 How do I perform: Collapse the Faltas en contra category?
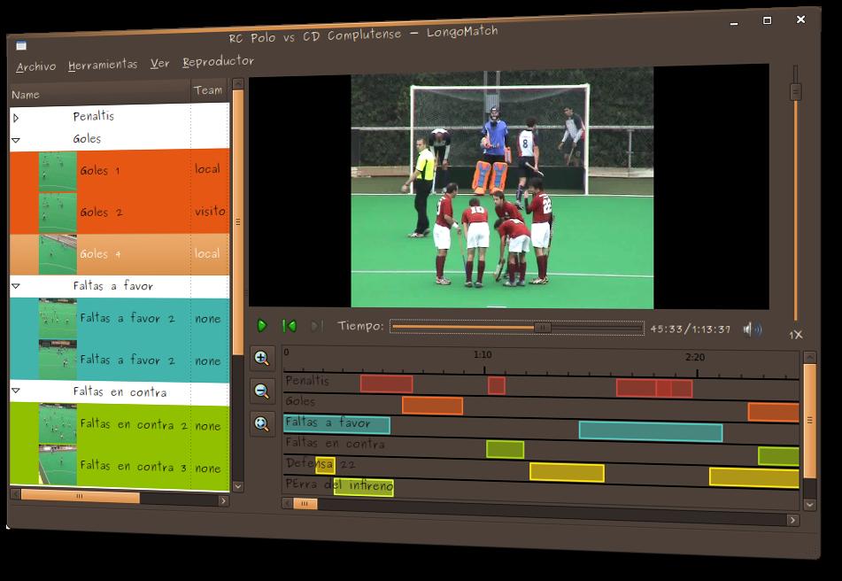pos(16,391)
